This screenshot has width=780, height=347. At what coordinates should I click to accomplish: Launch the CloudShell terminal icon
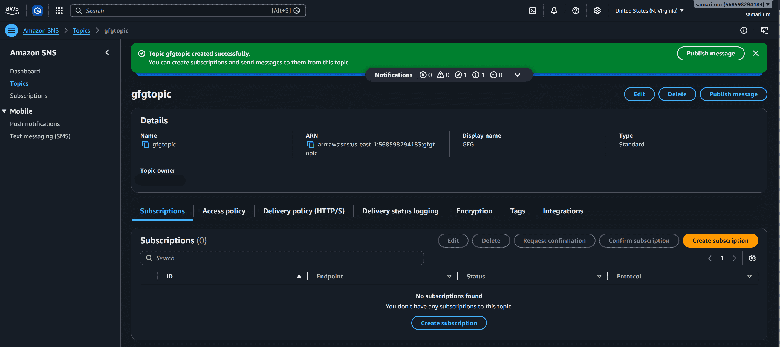click(x=532, y=11)
